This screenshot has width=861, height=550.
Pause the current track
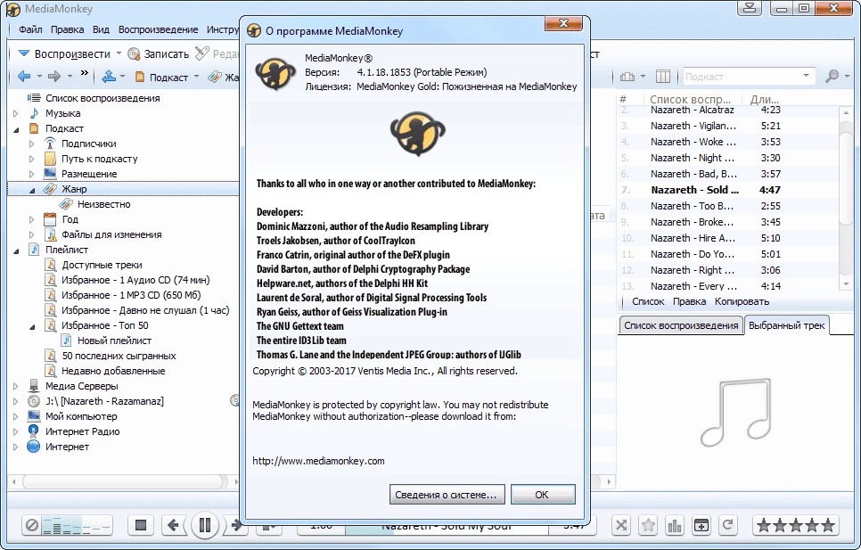[x=205, y=525]
